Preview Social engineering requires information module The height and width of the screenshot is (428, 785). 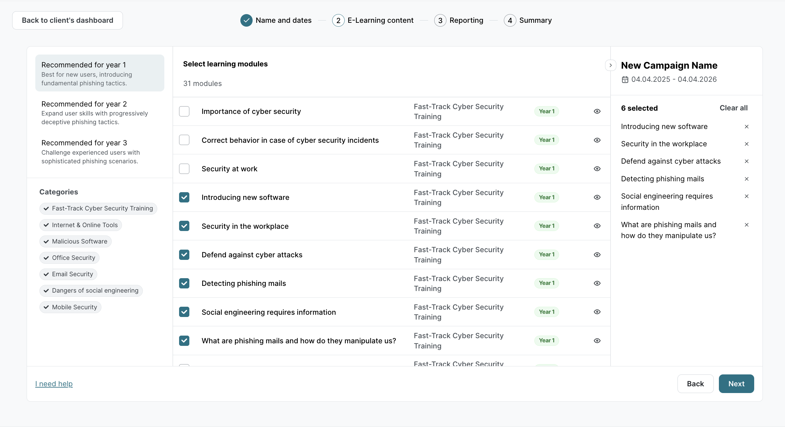coord(597,312)
